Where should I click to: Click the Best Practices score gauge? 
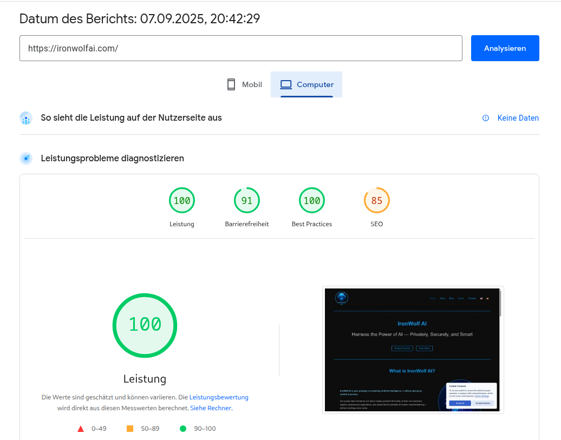tap(312, 200)
